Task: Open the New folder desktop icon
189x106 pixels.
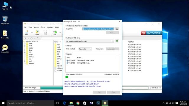Action: (x=5, y=34)
